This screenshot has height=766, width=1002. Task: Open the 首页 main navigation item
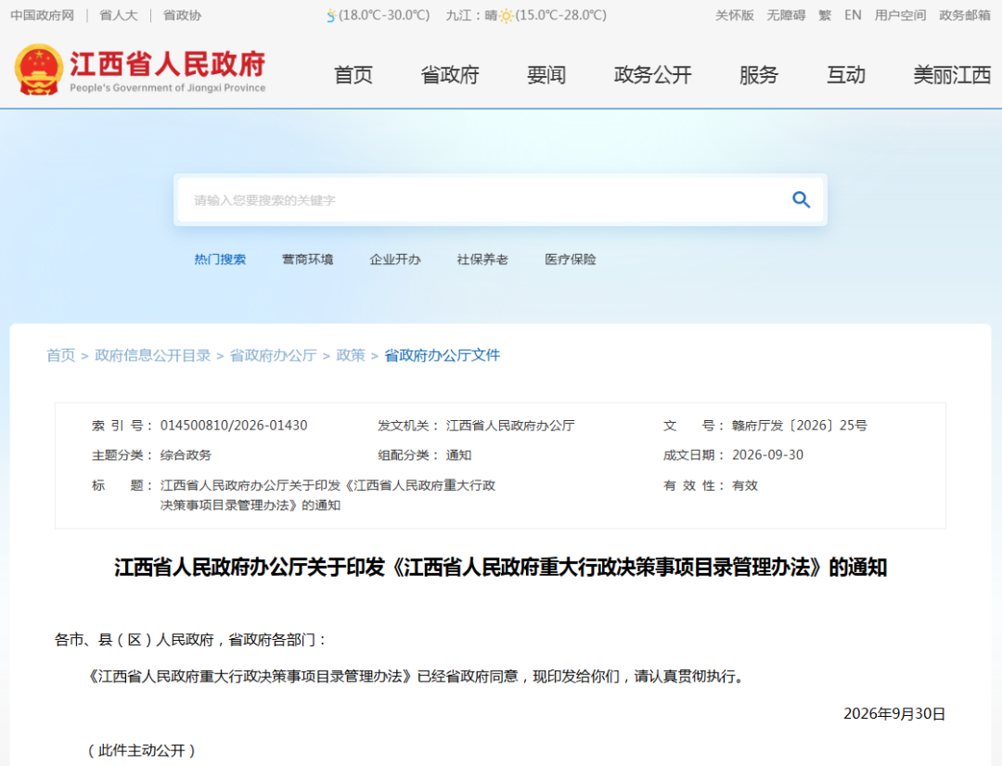353,75
